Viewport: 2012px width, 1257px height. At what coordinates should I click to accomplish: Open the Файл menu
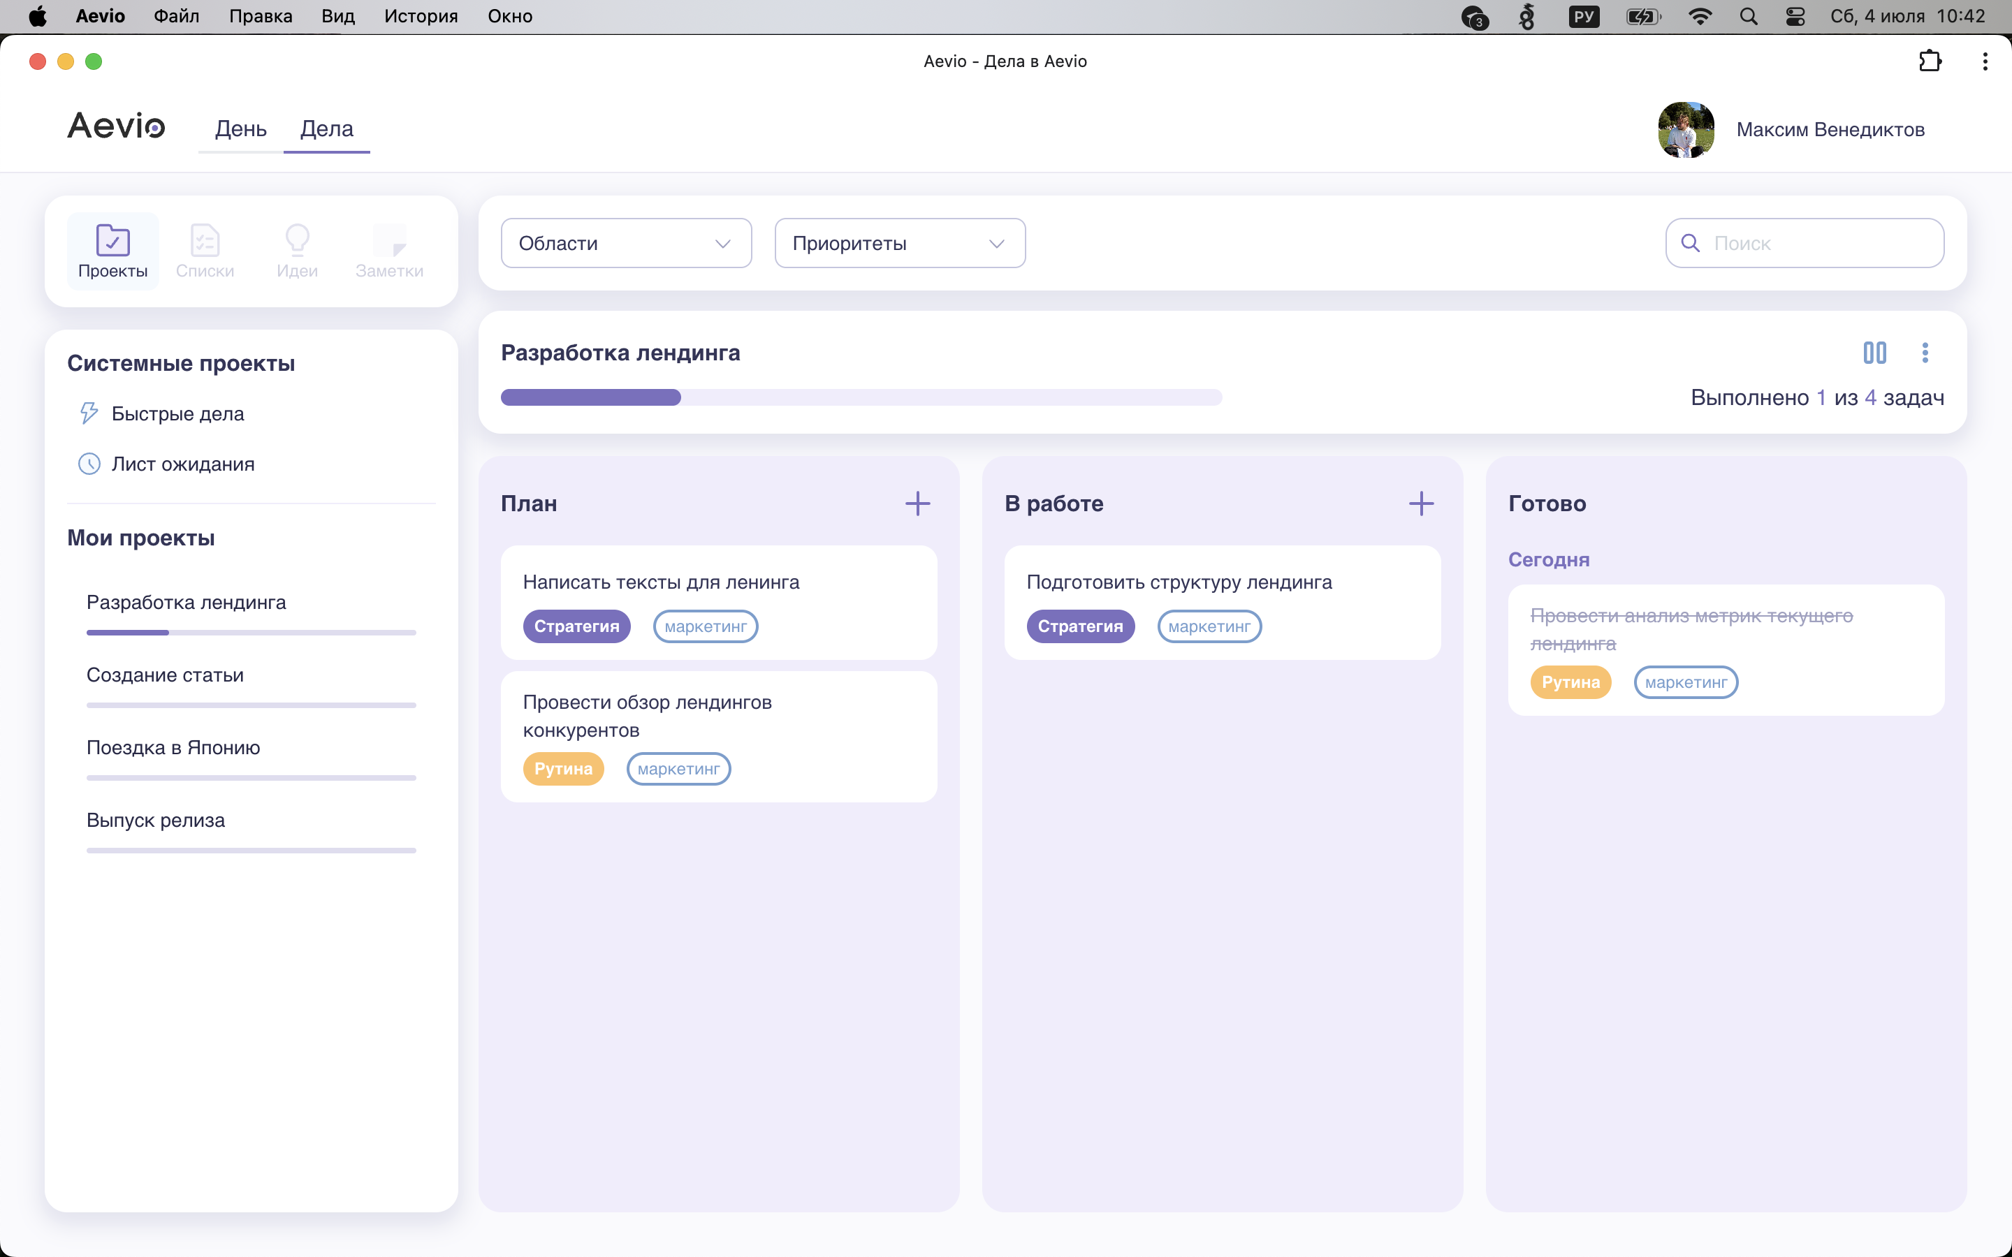[176, 16]
